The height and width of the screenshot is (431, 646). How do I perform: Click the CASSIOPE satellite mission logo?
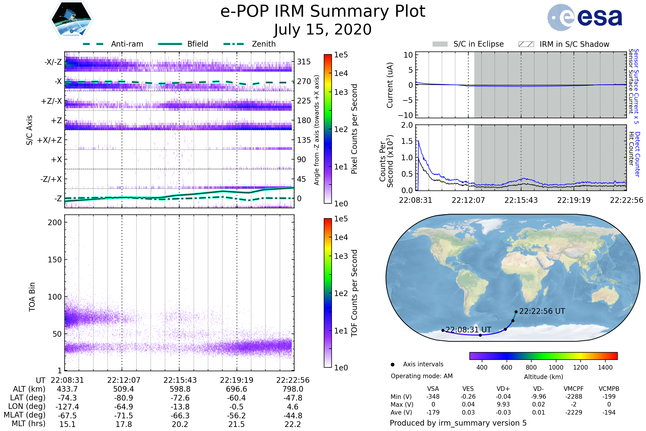pyautogui.click(x=71, y=20)
